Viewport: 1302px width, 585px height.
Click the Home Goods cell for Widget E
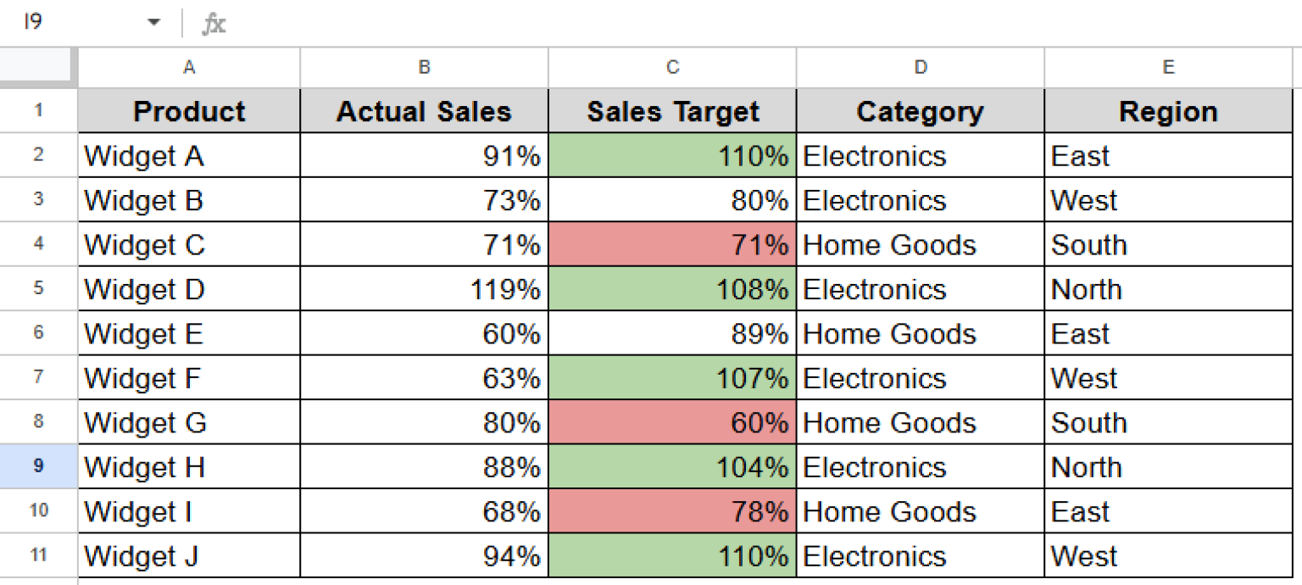(x=920, y=333)
